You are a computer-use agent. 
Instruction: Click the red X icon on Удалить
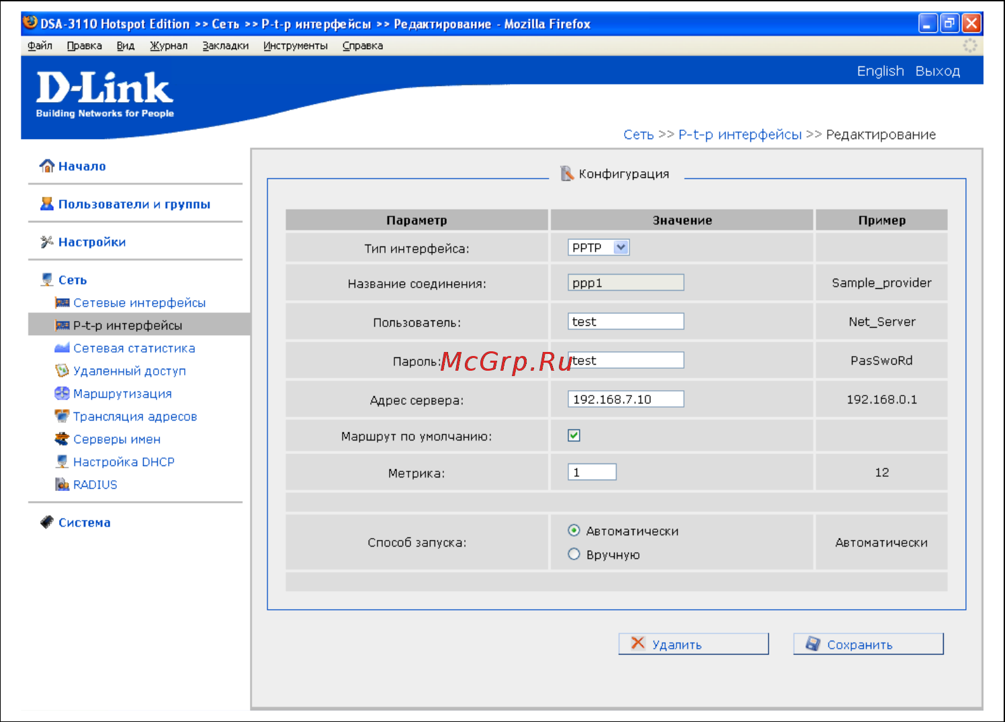[638, 643]
